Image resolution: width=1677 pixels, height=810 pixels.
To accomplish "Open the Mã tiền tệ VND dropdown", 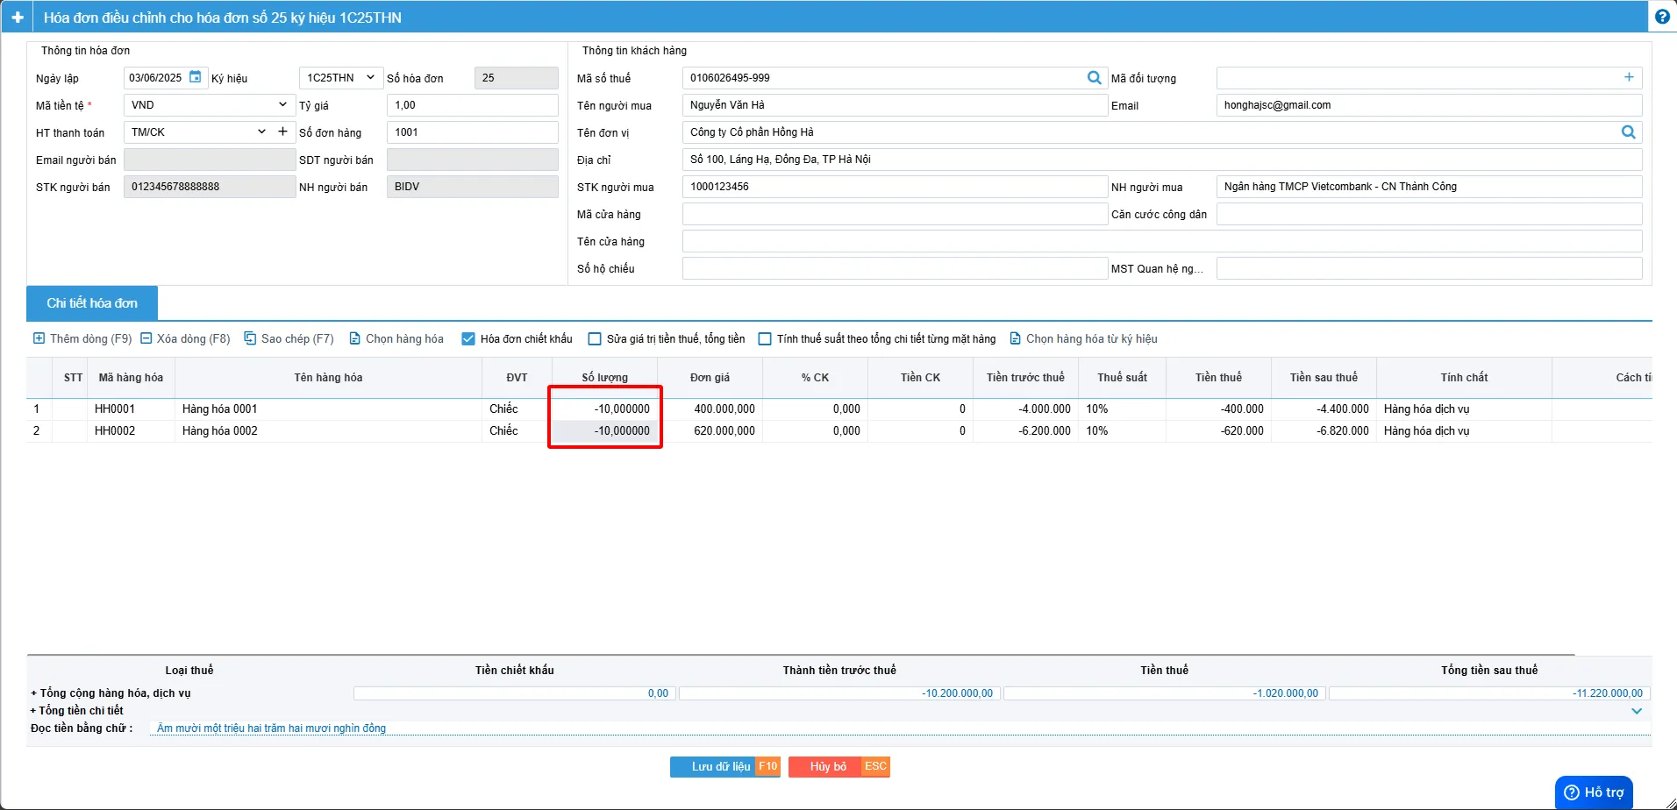I will [x=209, y=105].
